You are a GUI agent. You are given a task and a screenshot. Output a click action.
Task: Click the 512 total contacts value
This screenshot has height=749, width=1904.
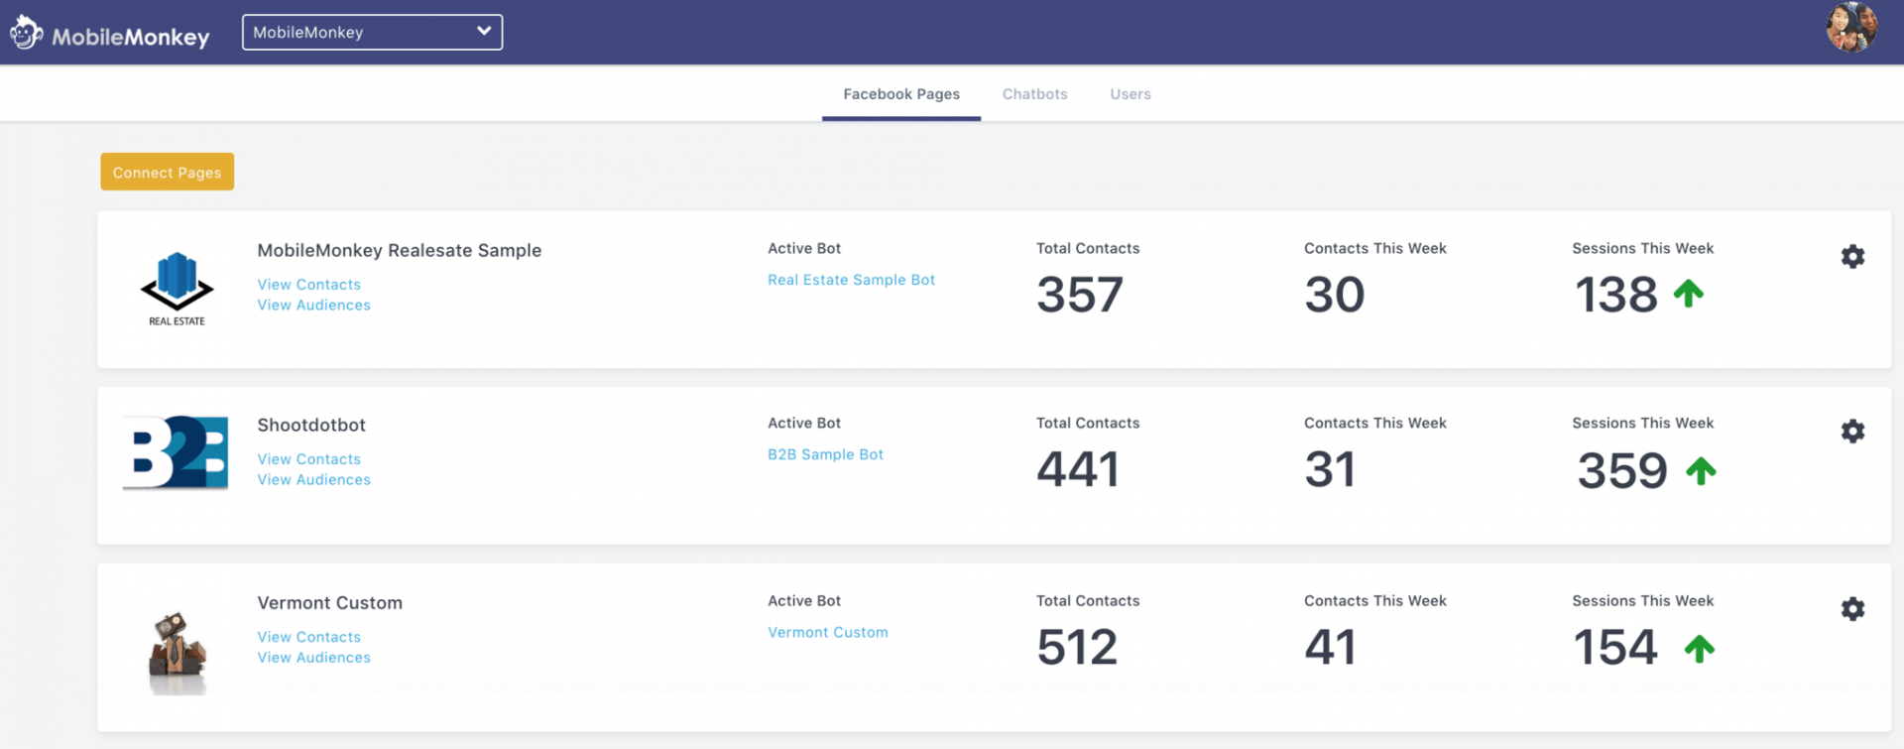coord(1077,647)
